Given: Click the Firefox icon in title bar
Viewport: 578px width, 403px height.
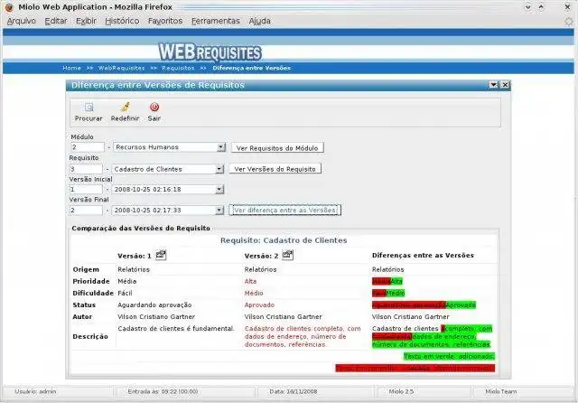Looking at the screenshot, I should (x=9, y=7).
